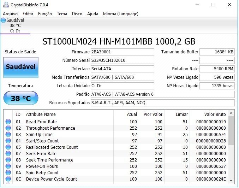Open the Idioma (Language) menu

point(121,14)
